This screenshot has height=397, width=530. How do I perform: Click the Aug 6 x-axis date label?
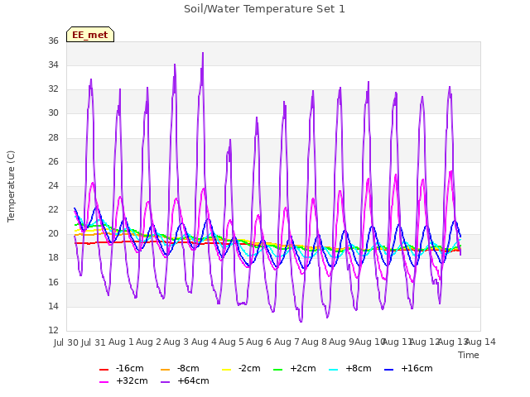point(259,342)
